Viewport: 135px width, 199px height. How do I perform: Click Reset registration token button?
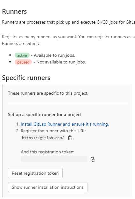pos(35,173)
